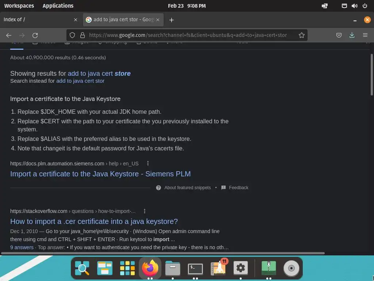Open 'How to import a .cer certificate' result
This screenshot has width=374, height=281.
[x=94, y=221]
